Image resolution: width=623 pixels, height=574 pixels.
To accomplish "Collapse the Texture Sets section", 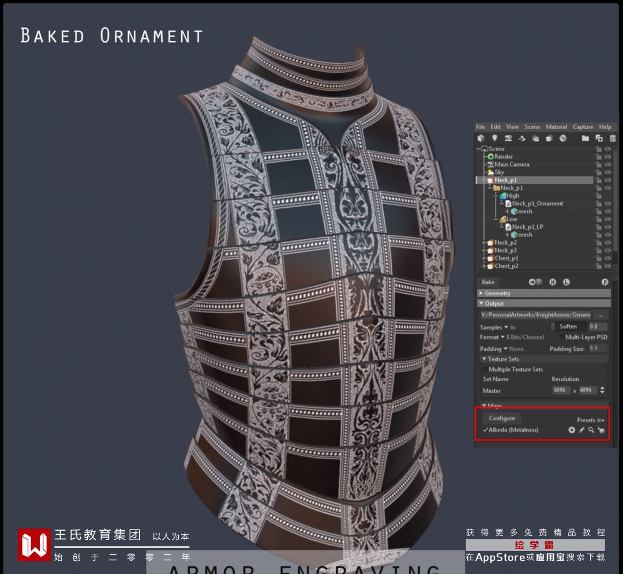I will coord(543,359).
